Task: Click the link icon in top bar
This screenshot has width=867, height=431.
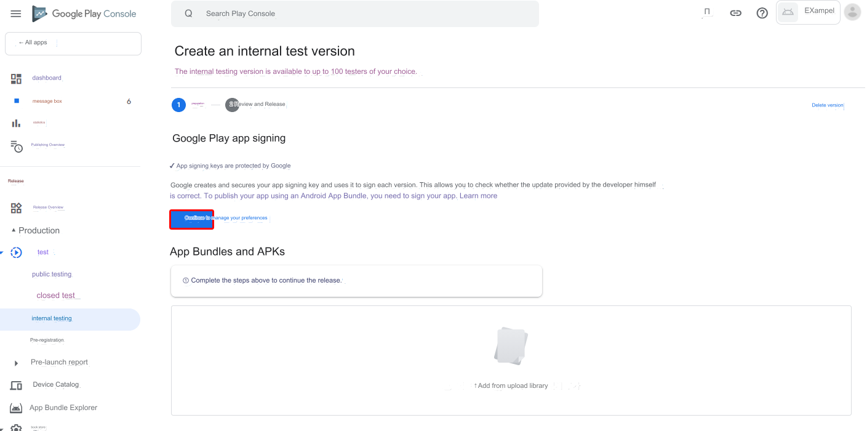Action: [735, 13]
